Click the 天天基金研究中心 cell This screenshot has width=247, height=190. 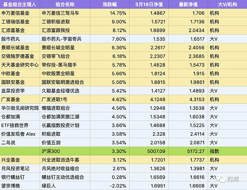tap(20, 65)
